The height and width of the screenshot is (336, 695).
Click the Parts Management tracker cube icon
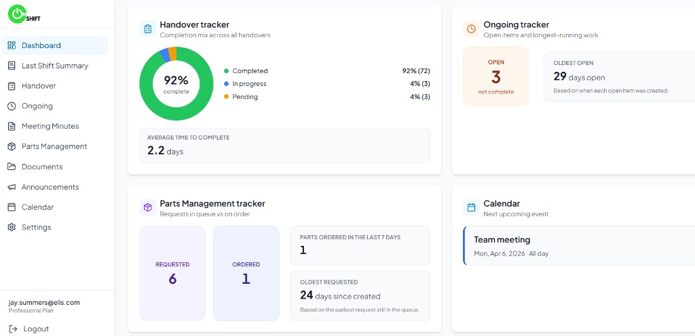(147, 207)
